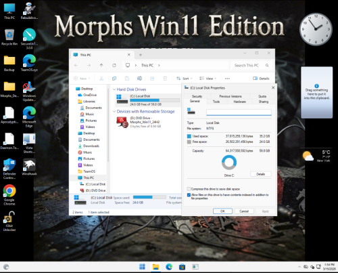The image size is (338, 273).
Task: Open Microsoft Store from the taskbar
Action: 182,267
